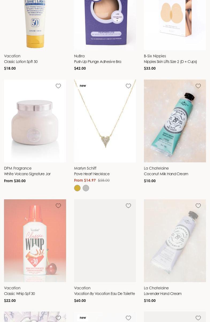This screenshot has width=210, height=322.
Task: Click wishlist heart on bottom-left product card
Action: point(58,318)
